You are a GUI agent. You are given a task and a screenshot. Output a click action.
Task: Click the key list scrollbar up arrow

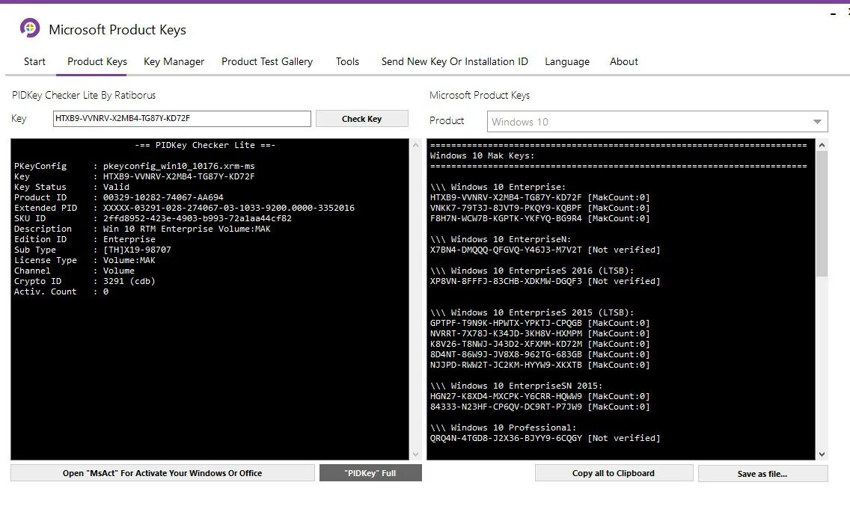click(x=822, y=145)
